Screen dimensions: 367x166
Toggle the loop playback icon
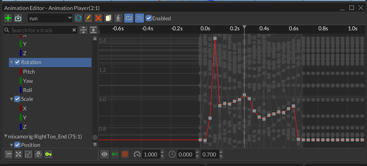(128, 18)
